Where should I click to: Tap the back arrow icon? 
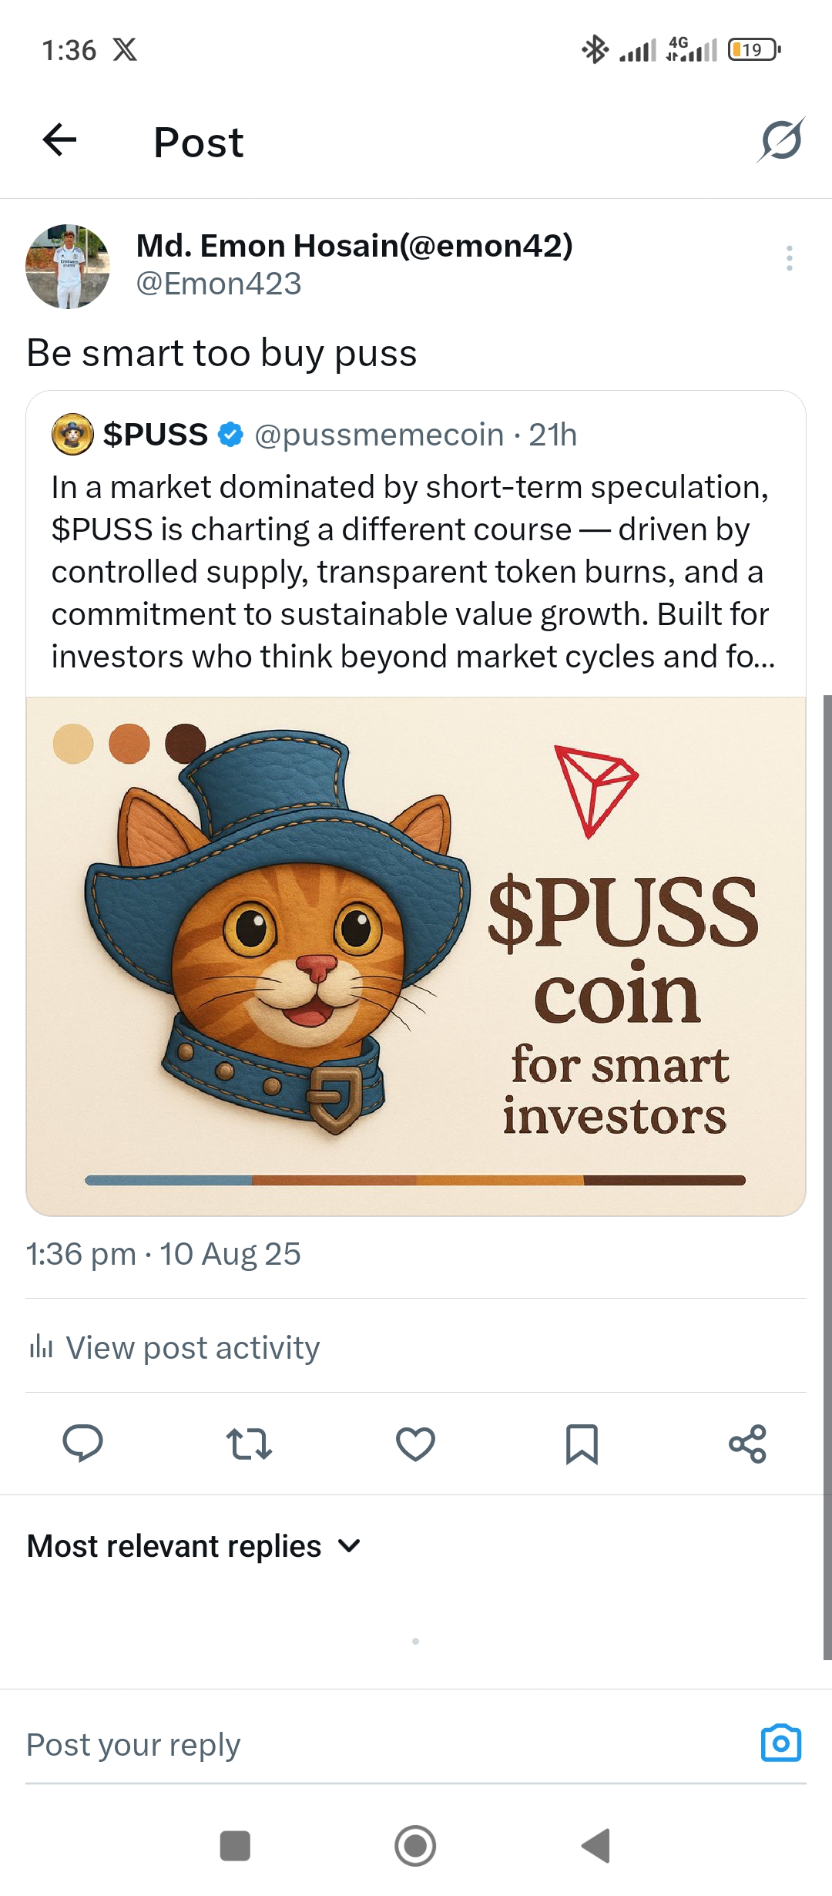tap(59, 140)
